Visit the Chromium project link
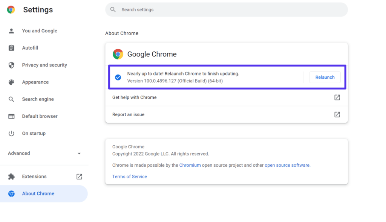This screenshot has width=386, height=222. 190,165
